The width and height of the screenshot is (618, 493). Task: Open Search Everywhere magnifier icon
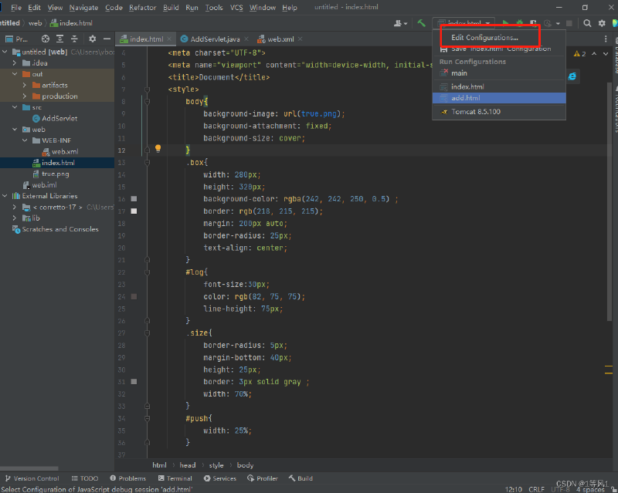click(587, 23)
